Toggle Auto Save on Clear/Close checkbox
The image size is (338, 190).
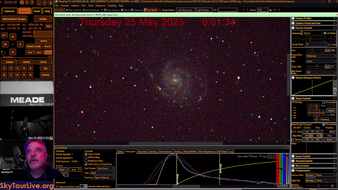tap(86, 164)
